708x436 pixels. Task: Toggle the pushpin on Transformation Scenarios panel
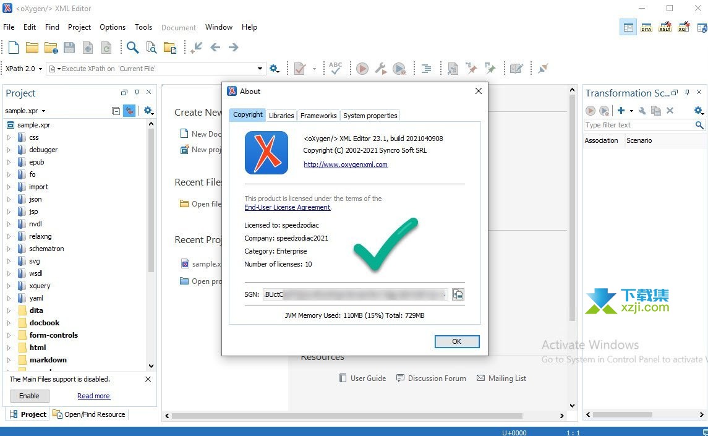[687, 92]
